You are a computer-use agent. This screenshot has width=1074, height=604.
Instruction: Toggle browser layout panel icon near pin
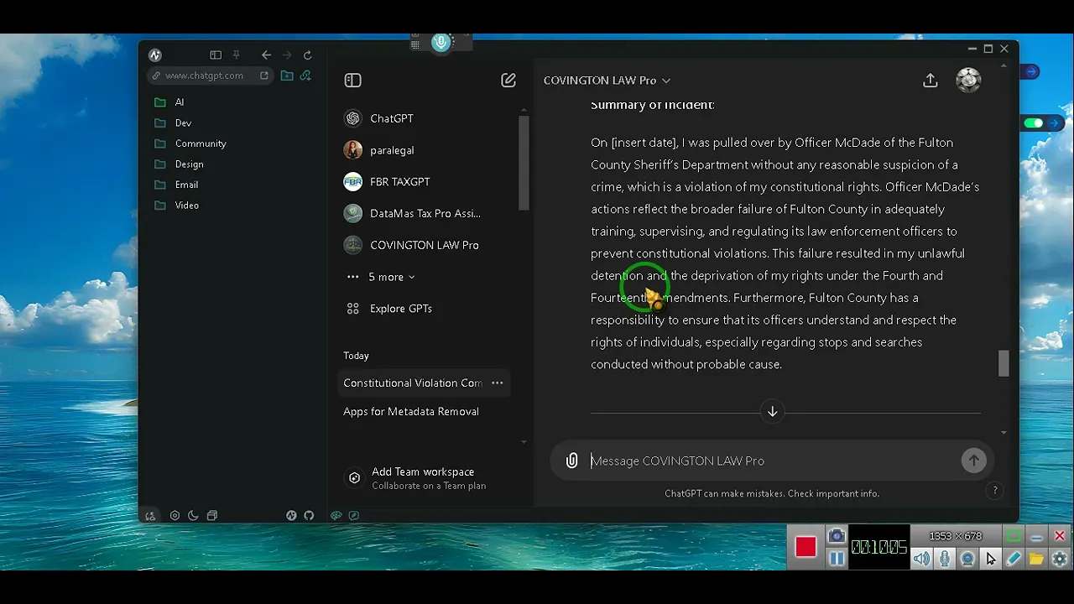216,55
